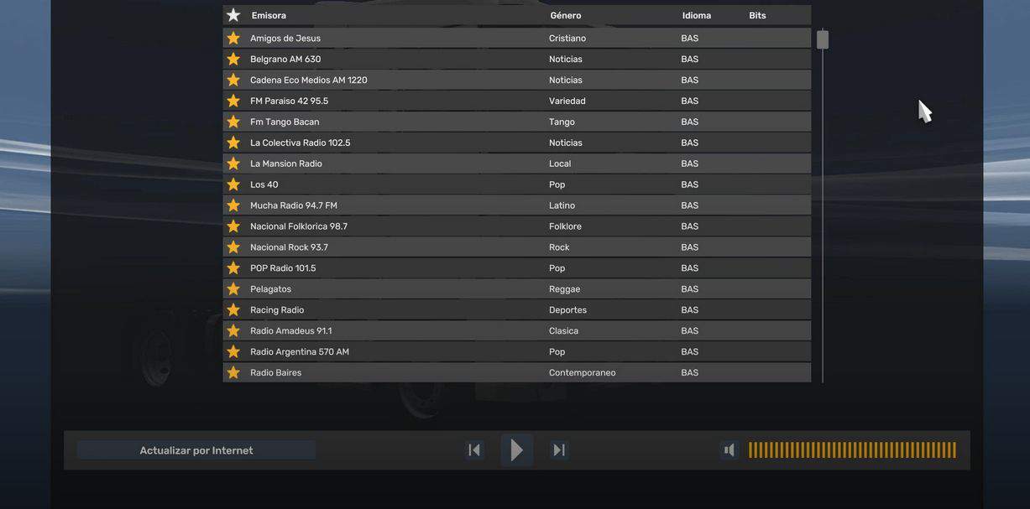Image resolution: width=1030 pixels, height=509 pixels.
Task: Sort the list by Bits header
Action: 757,15
